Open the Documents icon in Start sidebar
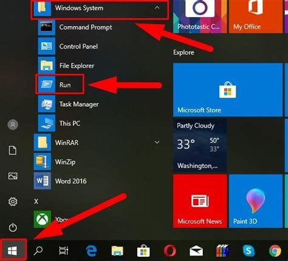Viewport: 288px width, 261px height. pyautogui.click(x=13, y=151)
